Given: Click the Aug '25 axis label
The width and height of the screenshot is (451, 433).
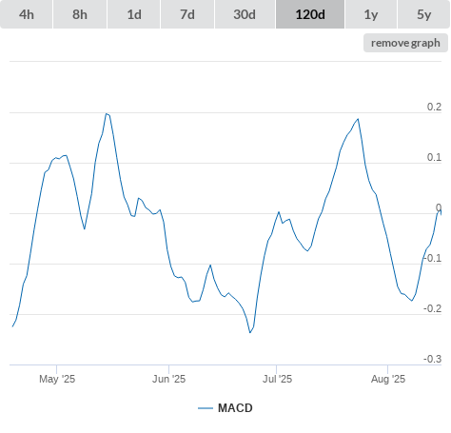Looking at the screenshot, I should click(x=388, y=379).
